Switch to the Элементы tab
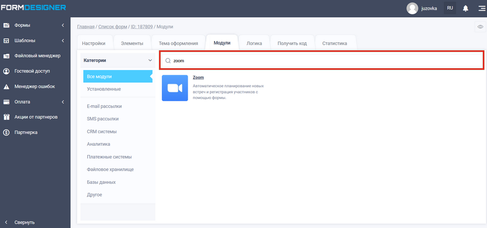The image size is (487, 228). click(132, 43)
